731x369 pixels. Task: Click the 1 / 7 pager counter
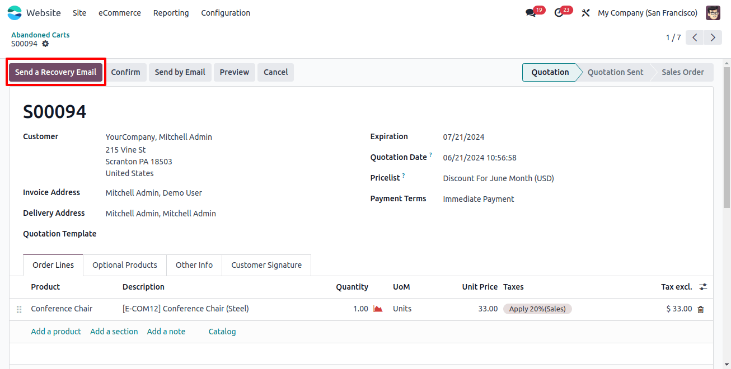(673, 37)
